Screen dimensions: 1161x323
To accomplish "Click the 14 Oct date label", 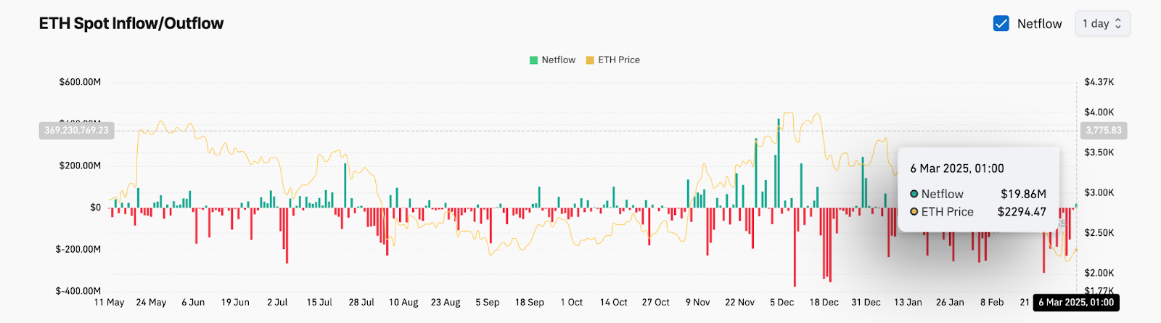I will click(614, 302).
